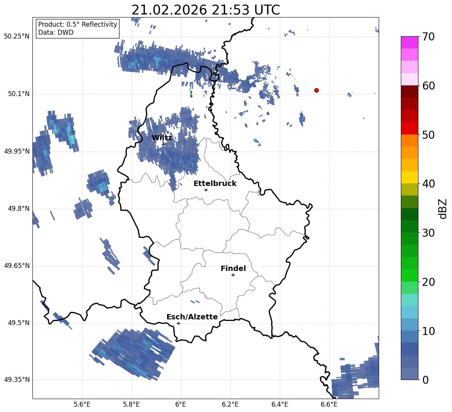Click the 5.8°E longitude label
Viewport: 452px width, 412px height.
131,404
